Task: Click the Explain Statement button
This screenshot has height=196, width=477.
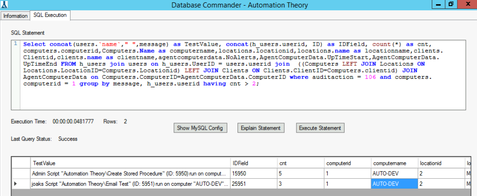Action: pyautogui.click(x=261, y=128)
